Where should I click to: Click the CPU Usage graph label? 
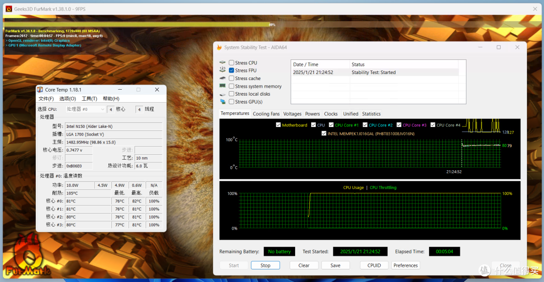click(354, 188)
